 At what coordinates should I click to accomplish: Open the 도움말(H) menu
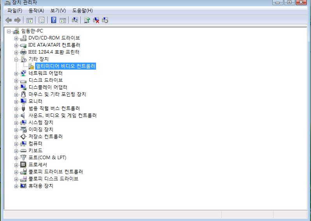coord(82,11)
